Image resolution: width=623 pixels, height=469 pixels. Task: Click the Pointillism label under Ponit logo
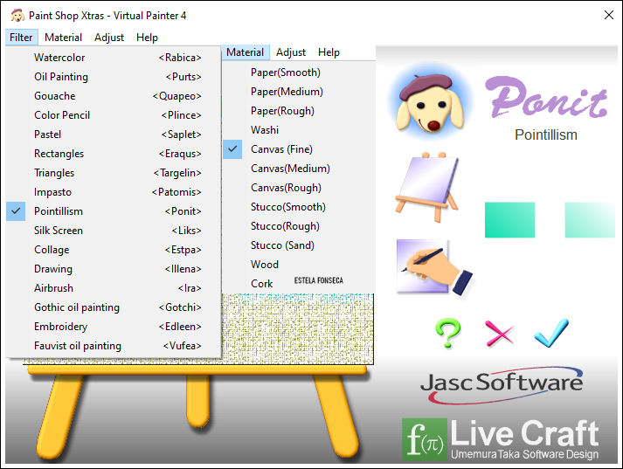pyautogui.click(x=546, y=135)
